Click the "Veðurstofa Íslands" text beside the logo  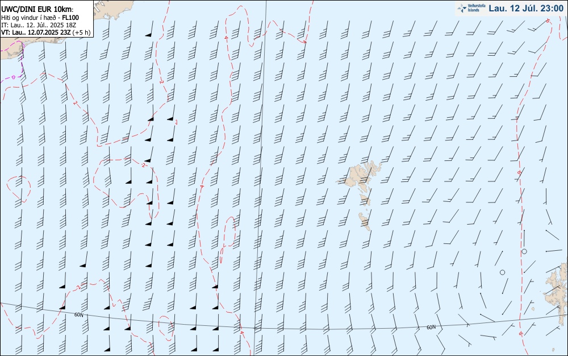476,8
